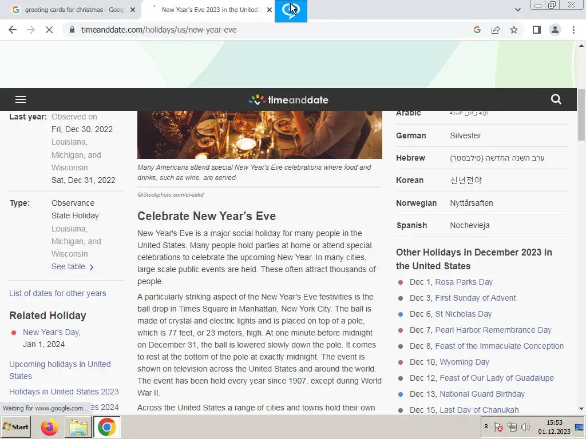Click the New Year's Eve dinner photo
The height and width of the screenshot is (439, 586).
260,135
